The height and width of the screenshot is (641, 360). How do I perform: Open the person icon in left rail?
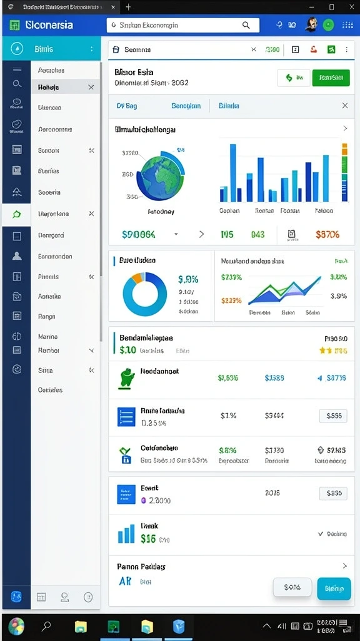pyautogui.click(x=17, y=256)
